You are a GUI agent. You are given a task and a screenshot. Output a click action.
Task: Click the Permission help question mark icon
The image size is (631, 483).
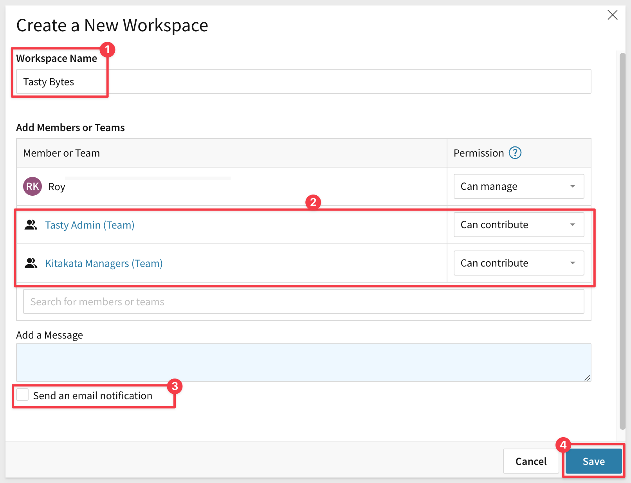[515, 153]
